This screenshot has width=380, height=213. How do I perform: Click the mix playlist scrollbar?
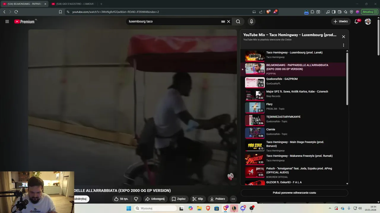pos(347,78)
